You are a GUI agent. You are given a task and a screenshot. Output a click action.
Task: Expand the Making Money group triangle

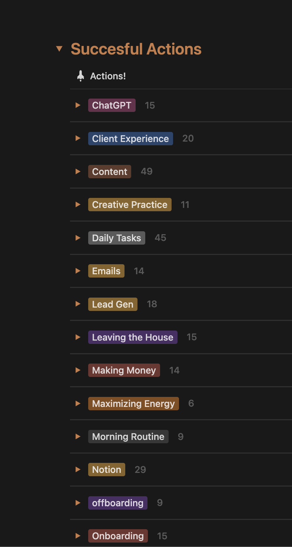(x=78, y=370)
